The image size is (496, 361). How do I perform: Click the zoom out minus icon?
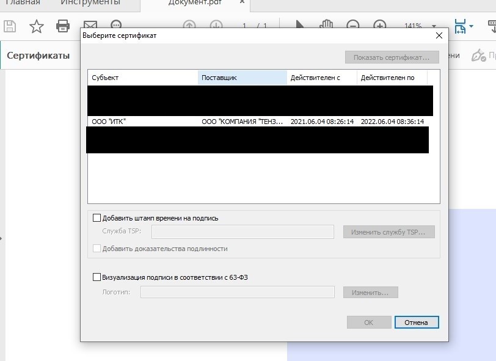coord(353,26)
